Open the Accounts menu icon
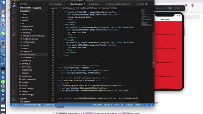The height and width of the screenshot is (114, 203). point(14,92)
